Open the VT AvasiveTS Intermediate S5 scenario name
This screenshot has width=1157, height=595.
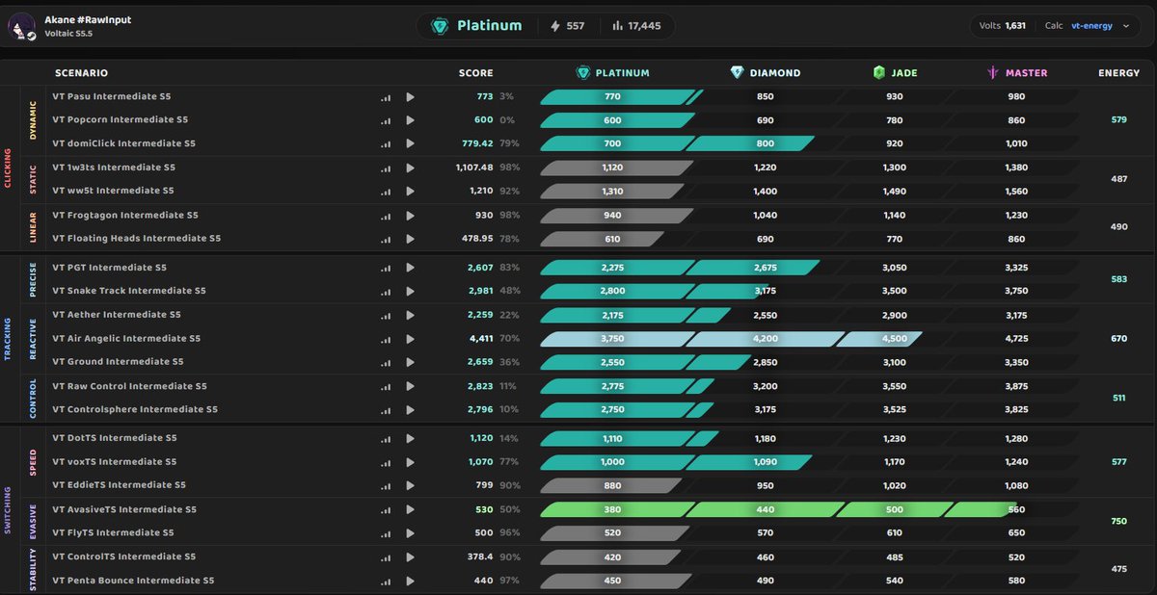click(124, 509)
